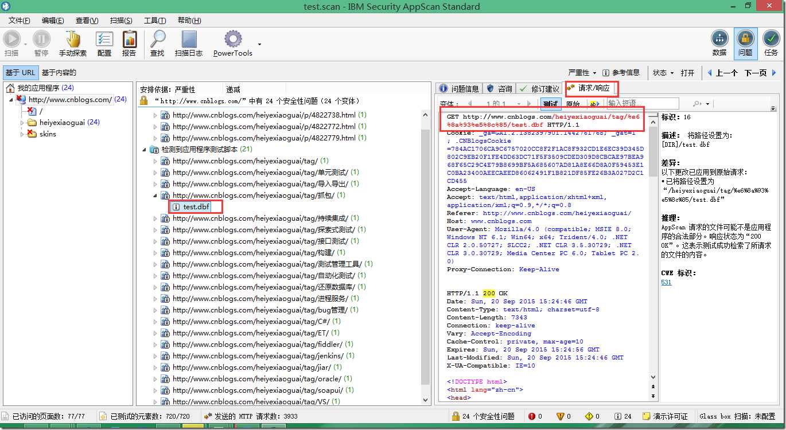Viewport: 786px width, 430px height.
Task: Jump to next issue 下一页 arrow
Action: tap(773, 73)
